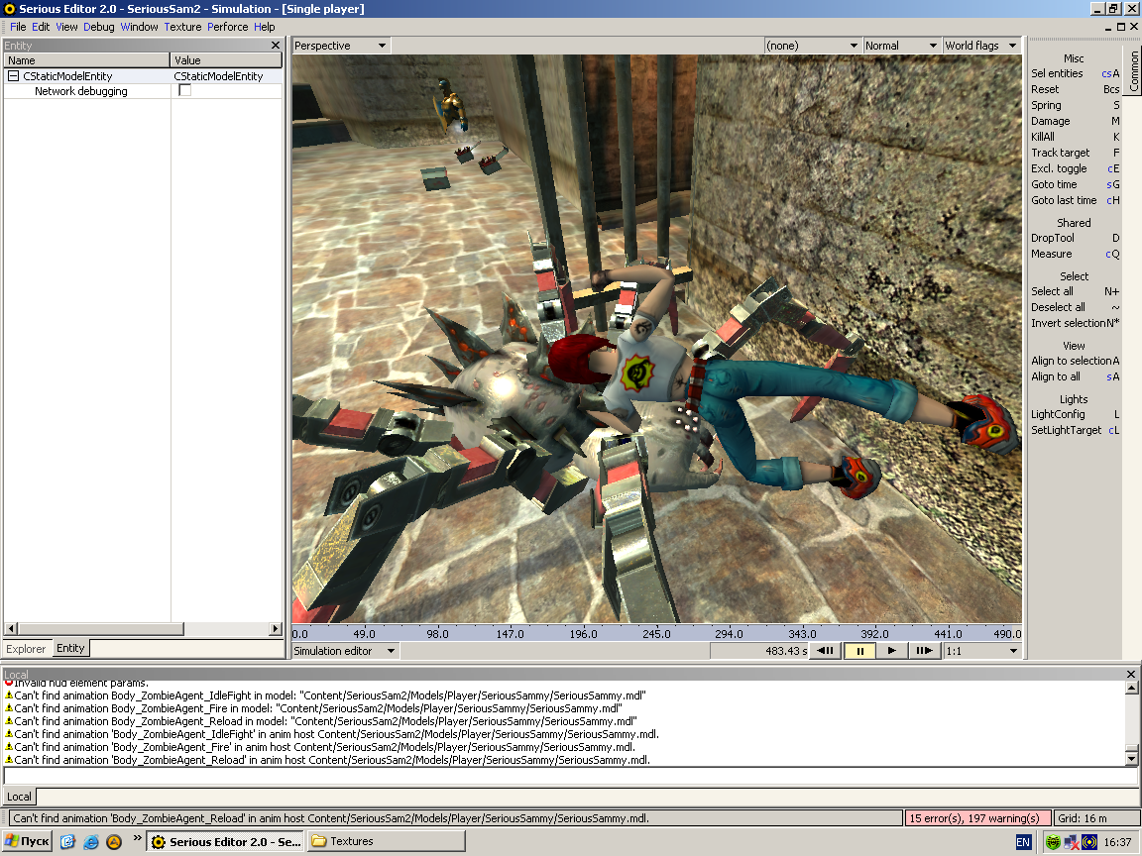
Task: Click the Sel entities command
Action: (x=1075, y=73)
